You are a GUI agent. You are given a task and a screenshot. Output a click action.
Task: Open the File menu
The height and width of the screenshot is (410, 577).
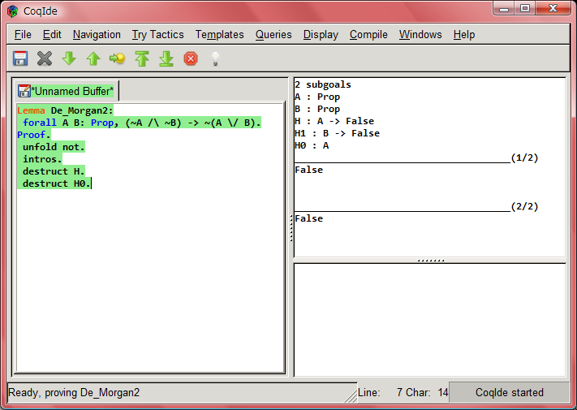tap(23, 35)
